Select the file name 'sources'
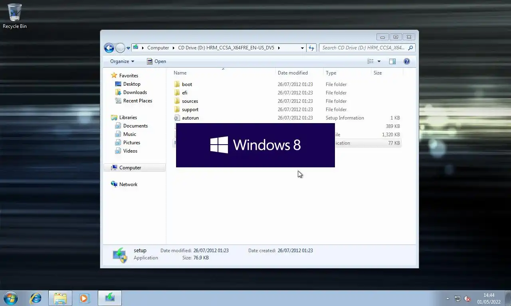 pyautogui.click(x=190, y=101)
